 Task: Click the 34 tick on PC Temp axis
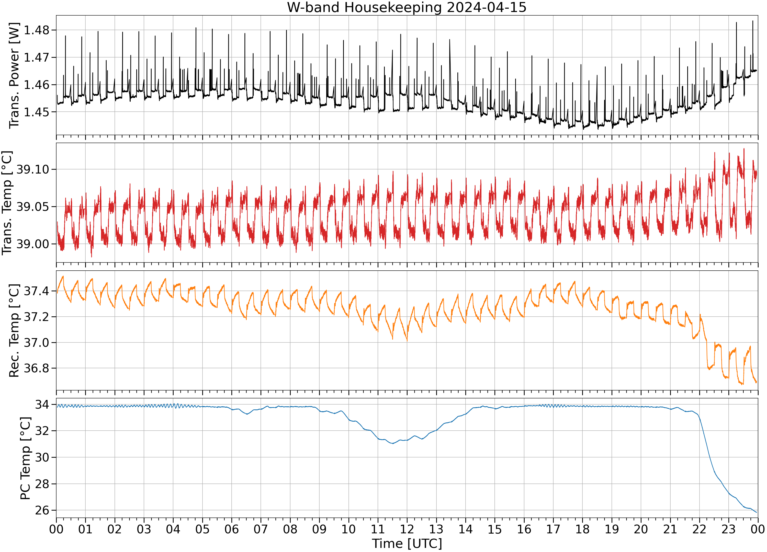tap(42, 404)
